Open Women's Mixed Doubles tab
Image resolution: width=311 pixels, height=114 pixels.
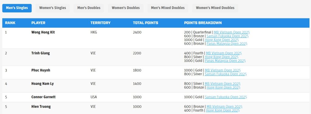[215, 8]
